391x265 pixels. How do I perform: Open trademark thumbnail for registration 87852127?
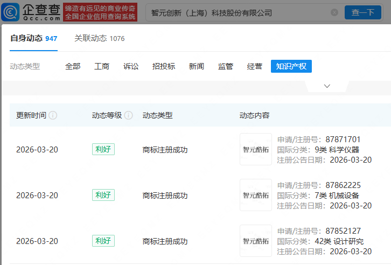coord(256,241)
